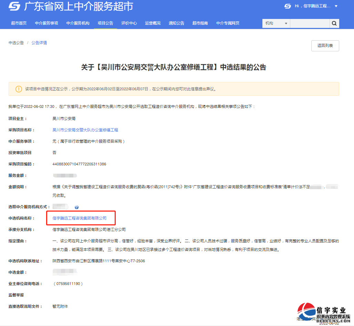Click inside the search input field

pyautogui.click(x=309, y=23)
